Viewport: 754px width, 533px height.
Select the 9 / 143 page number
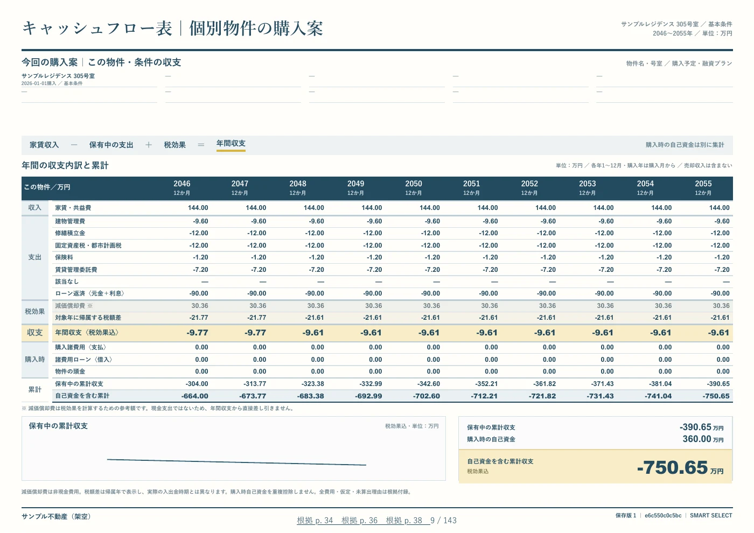pos(443,521)
